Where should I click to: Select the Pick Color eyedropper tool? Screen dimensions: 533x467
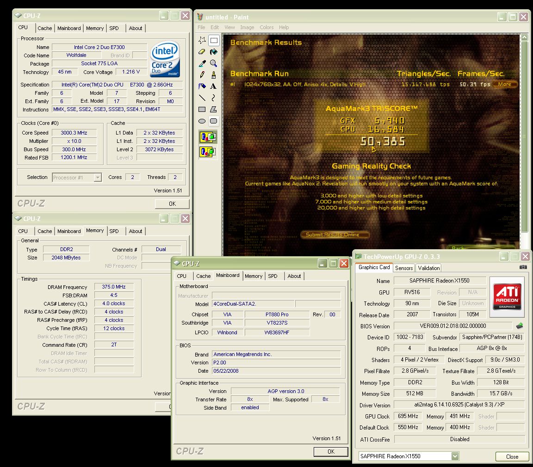pyautogui.click(x=202, y=63)
